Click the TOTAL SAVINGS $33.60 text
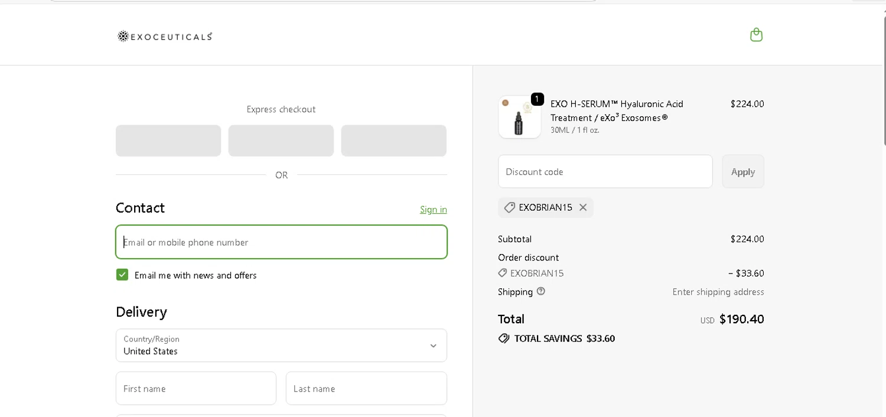886x417 pixels. (x=565, y=338)
